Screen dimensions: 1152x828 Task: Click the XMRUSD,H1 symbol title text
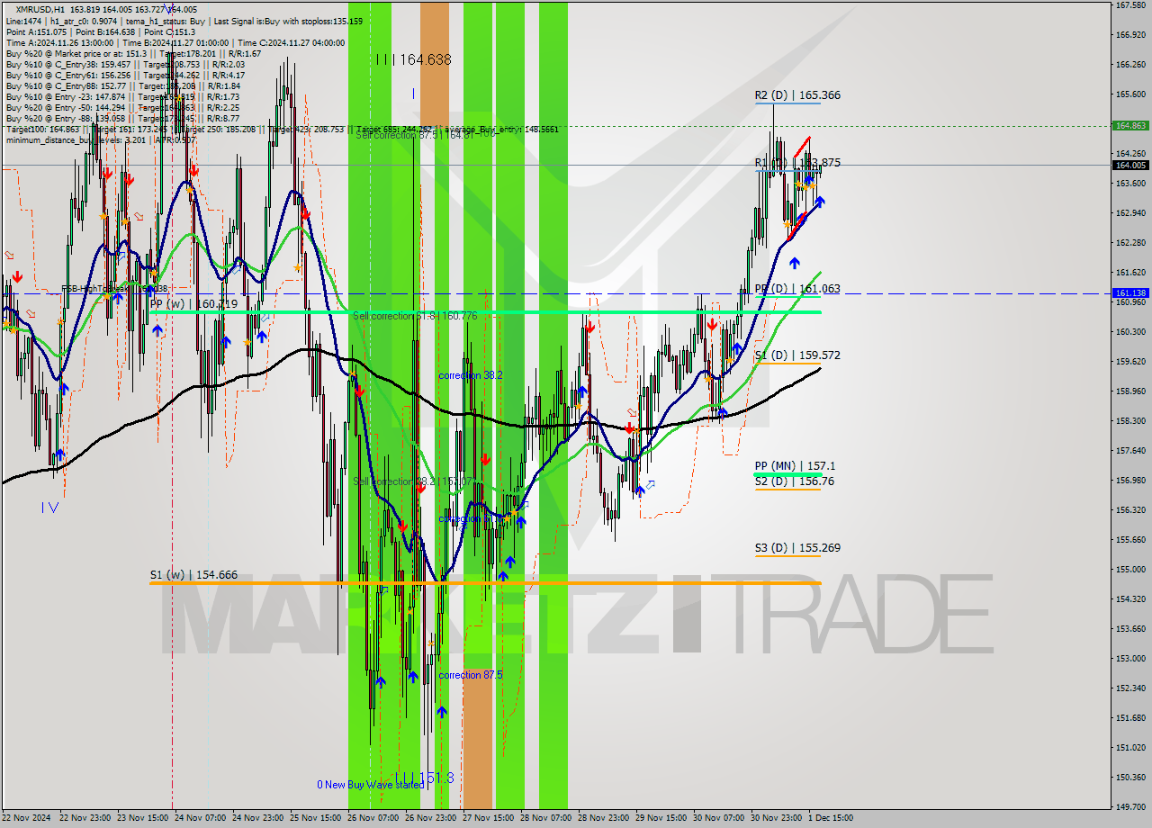(40, 10)
